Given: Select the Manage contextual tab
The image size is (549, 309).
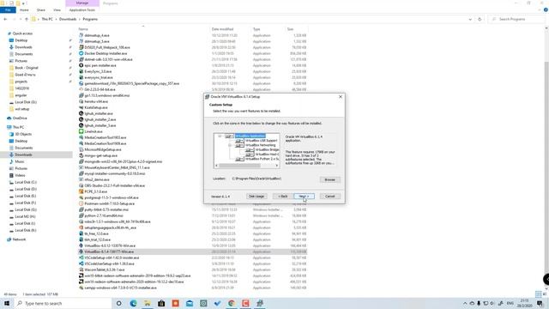Looking at the screenshot, I should pyautogui.click(x=82, y=3).
